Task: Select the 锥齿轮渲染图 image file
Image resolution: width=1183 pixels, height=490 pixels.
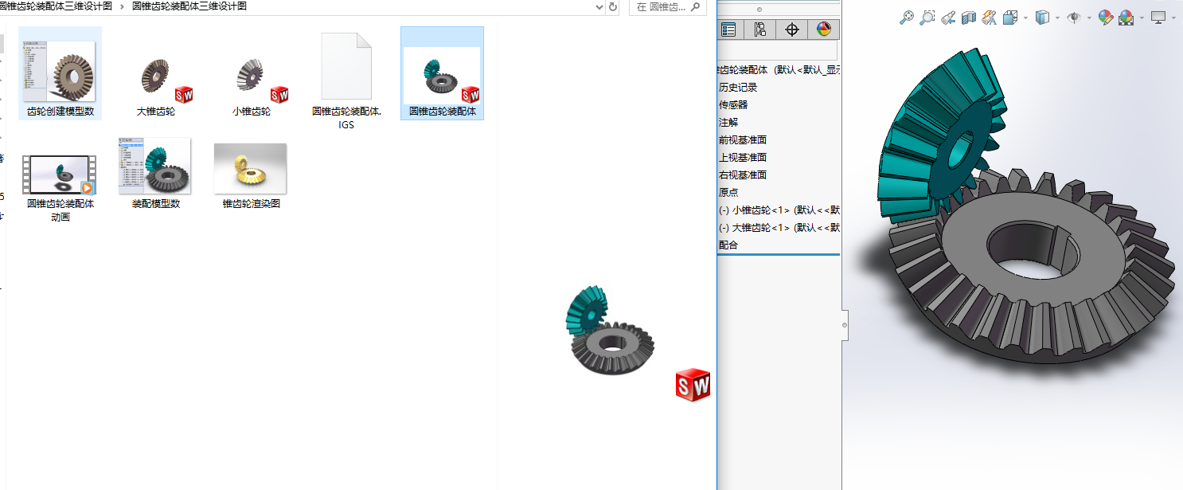Action: point(251,176)
